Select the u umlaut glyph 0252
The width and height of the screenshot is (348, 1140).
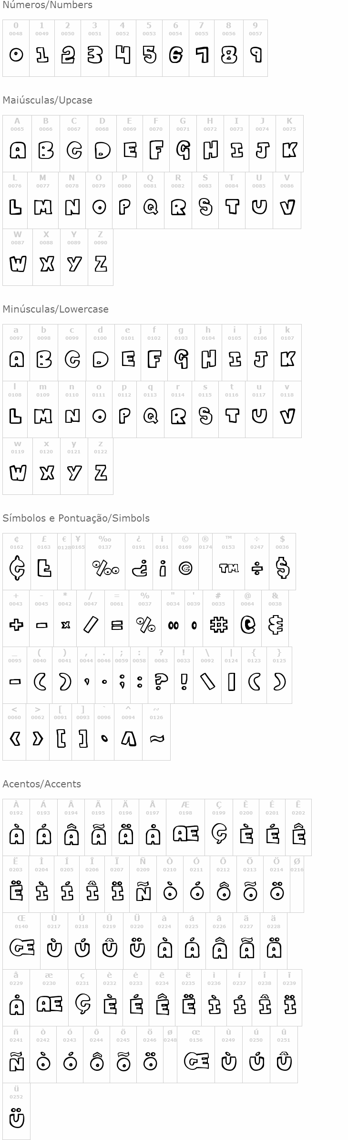click(16, 1111)
